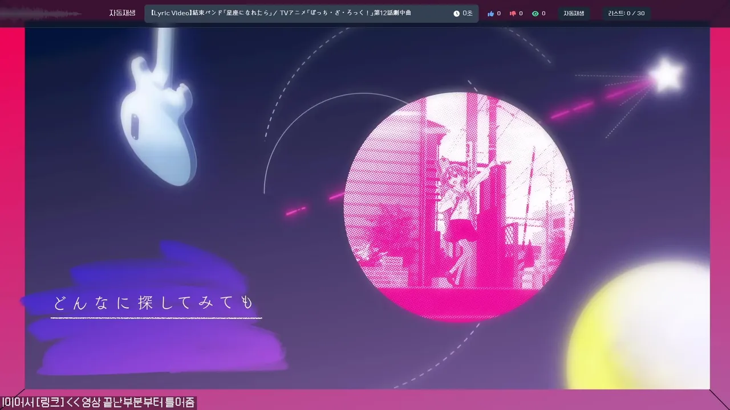Click the 0초 elapsed time text

[x=468, y=13]
